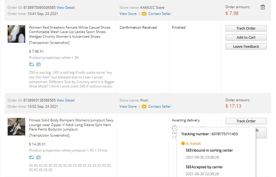
Task: Click the orange In Transit status dot
Action: pos(183,144)
